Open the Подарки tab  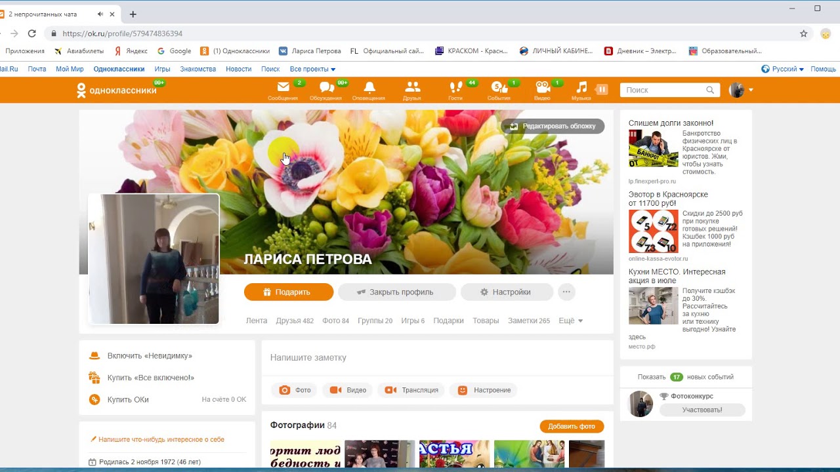click(448, 321)
